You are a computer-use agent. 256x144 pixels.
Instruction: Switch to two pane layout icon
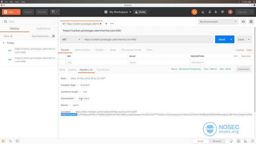coord(239,141)
